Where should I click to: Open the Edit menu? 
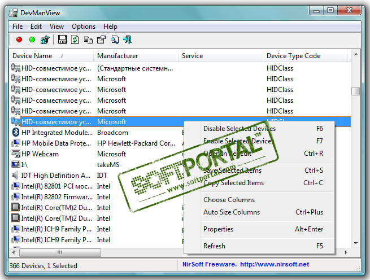(x=36, y=27)
